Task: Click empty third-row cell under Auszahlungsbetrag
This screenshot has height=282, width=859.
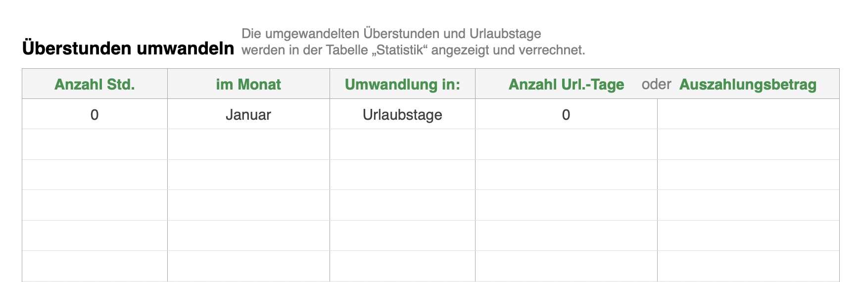Action: tap(748, 175)
